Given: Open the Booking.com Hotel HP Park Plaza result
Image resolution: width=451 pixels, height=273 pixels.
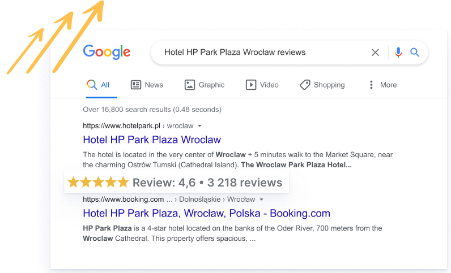Looking at the screenshot, I should [x=206, y=213].
